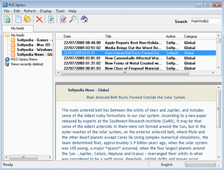Click the Search KeyWord(s) input field
This screenshot has width=224, height=170.
[x=205, y=21]
